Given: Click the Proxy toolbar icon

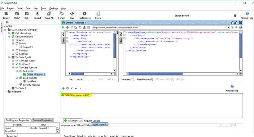Looking at the screenshot, I should click(x=98, y=15).
